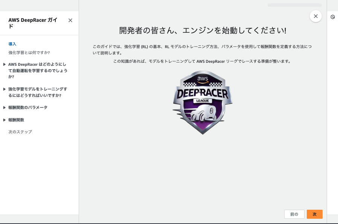
Task: Click the 次 button to advance the guide
Action: tap(314, 214)
